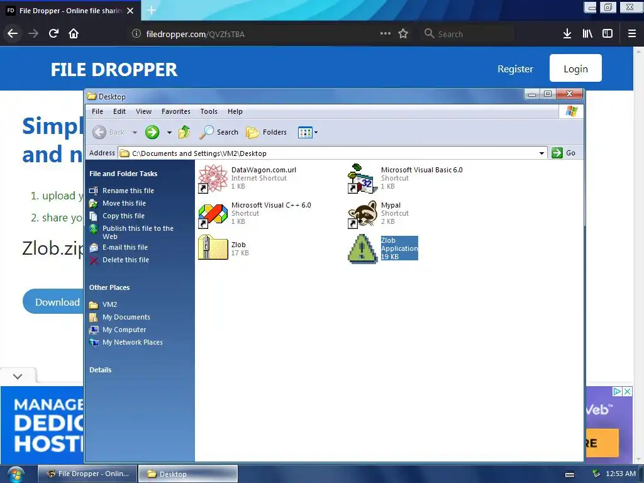This screenshot has width=644, height=483.
Task: Open the File menu in Desktop window
Action: pyautogui.click(x=97, y=111)
